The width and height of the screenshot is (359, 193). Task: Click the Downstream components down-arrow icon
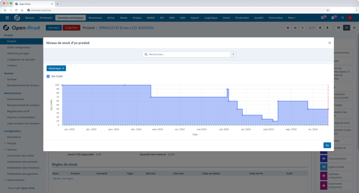click(324, 185)
